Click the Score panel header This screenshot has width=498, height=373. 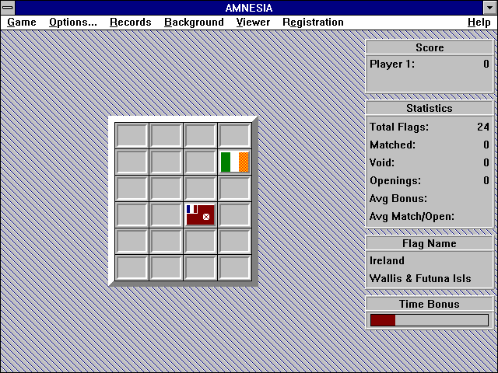tap(430, 47)
